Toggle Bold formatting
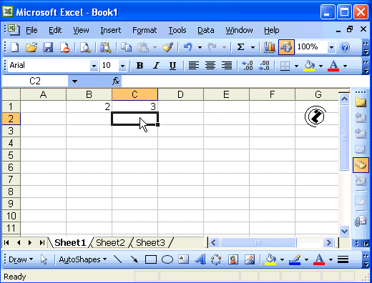The image size is (372, 283). tap(139, 66)
